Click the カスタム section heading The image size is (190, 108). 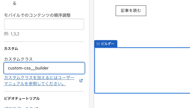point(11,49)
